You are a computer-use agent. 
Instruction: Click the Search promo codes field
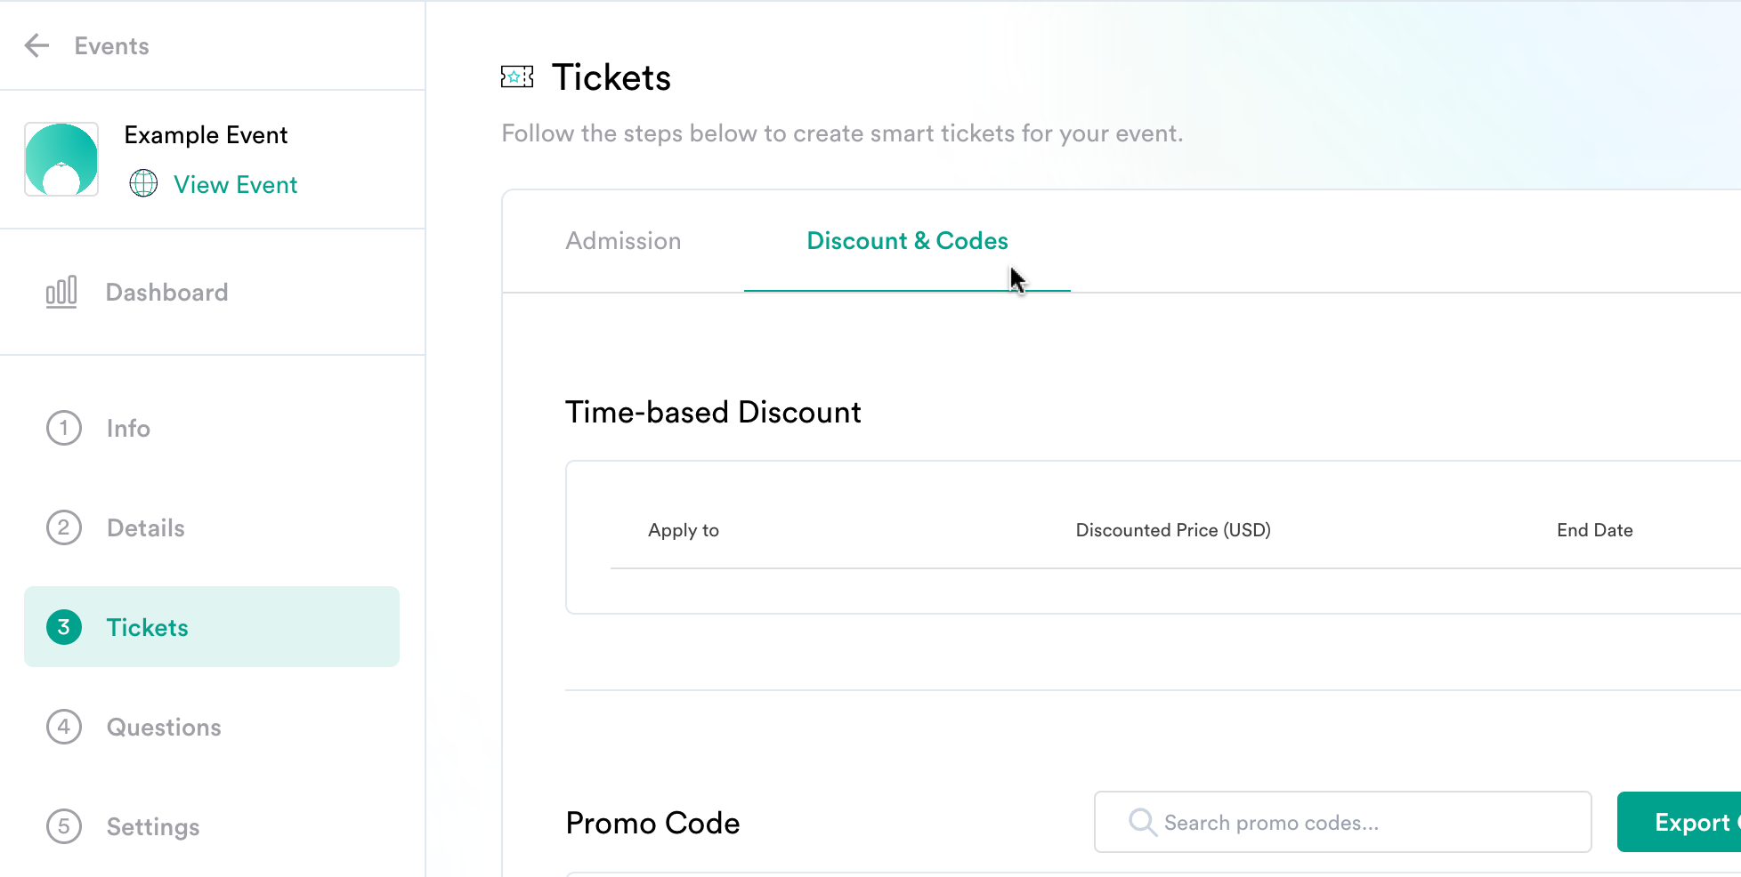[x=1342, y=822]
